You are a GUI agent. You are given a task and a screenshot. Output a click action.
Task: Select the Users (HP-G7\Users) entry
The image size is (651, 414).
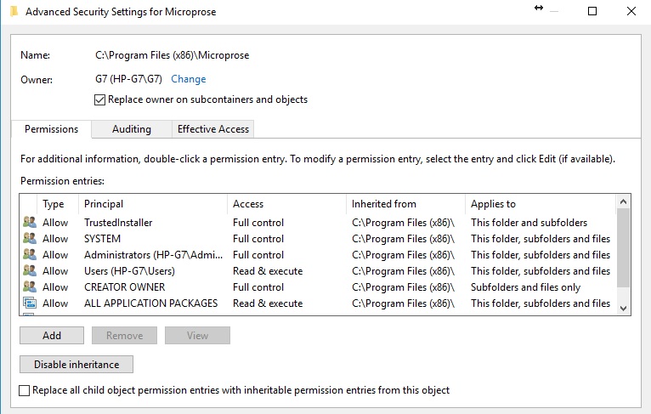pyautogui.click(x=129, y=271)
